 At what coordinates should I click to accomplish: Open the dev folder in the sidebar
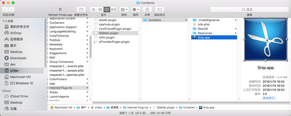tap(22, 65)
